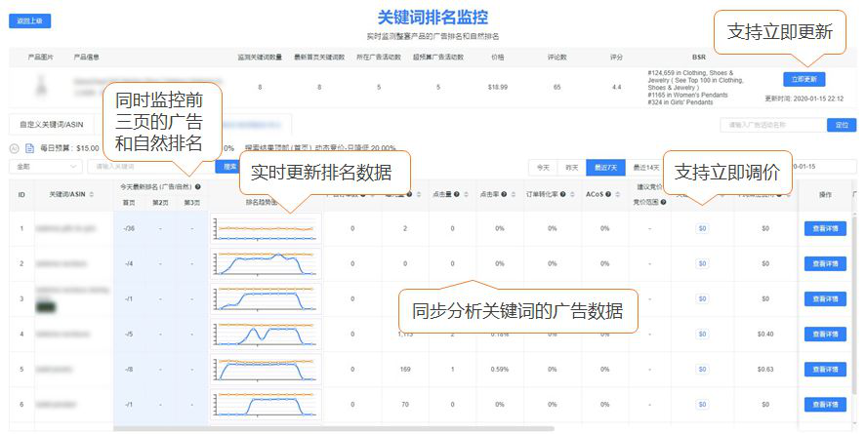Switch date range to 今天
The image size is (866, 434).
click(x=543, y=167)
